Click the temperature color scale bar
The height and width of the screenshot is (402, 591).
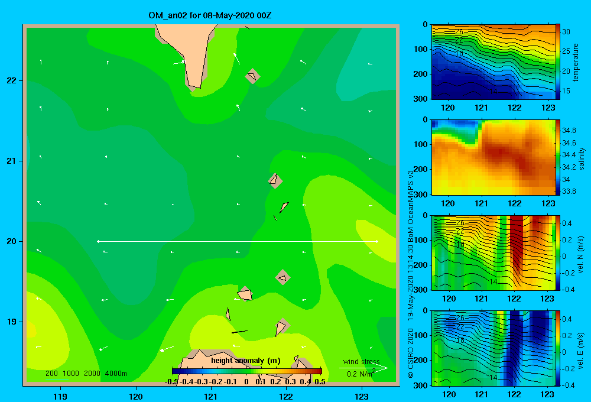click(x=558, y=62)
